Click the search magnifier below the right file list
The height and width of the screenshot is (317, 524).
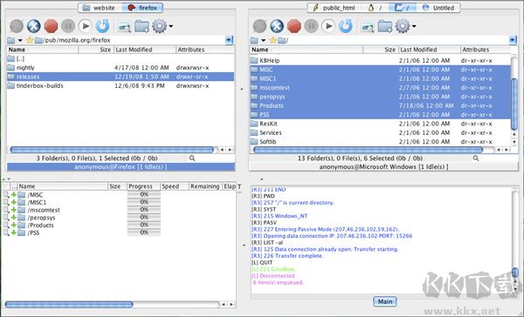(476, 158)
